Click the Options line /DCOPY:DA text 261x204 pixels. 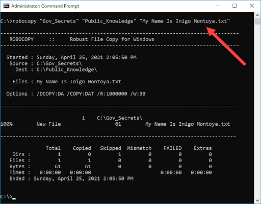pyautogui.click(x=50, y=94)
